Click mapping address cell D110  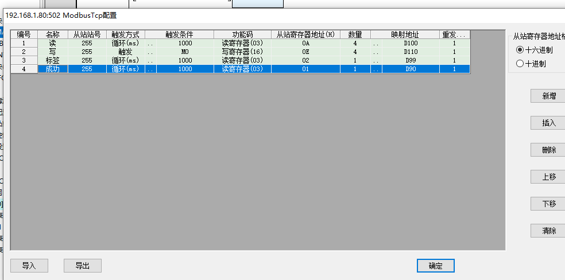point(411,52)
